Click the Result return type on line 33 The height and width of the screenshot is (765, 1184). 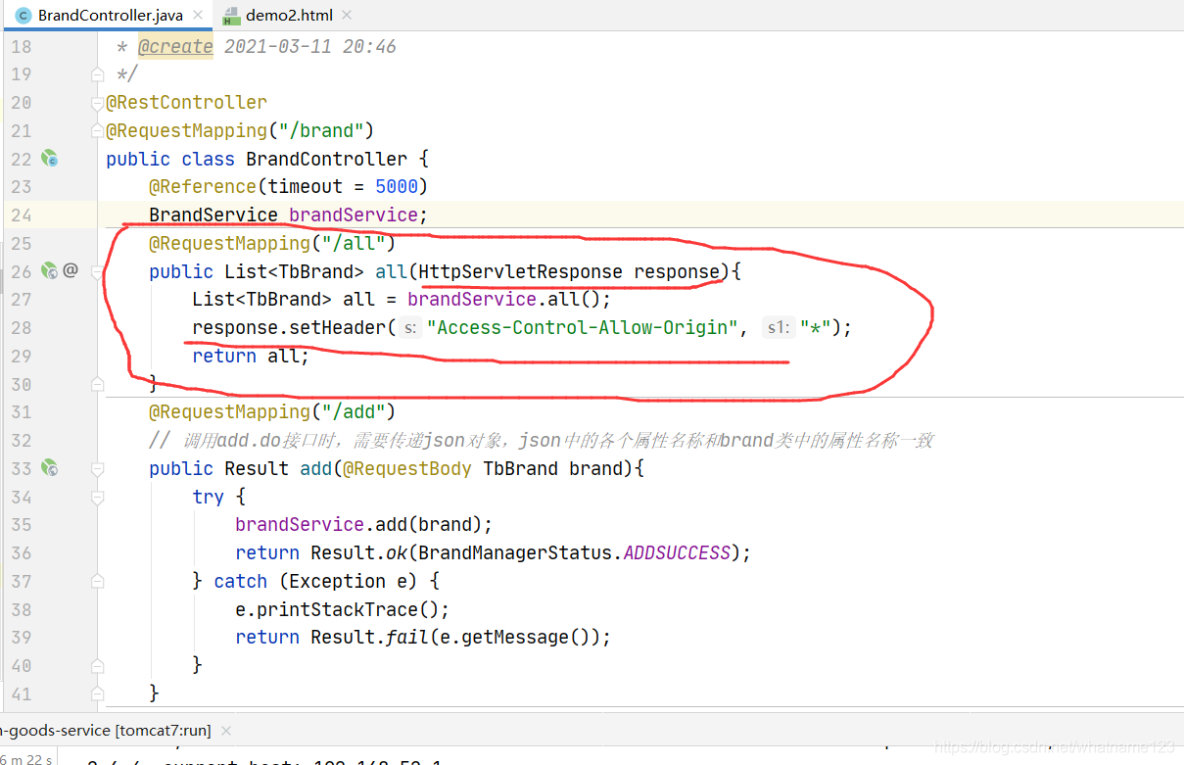coord(257,468)
